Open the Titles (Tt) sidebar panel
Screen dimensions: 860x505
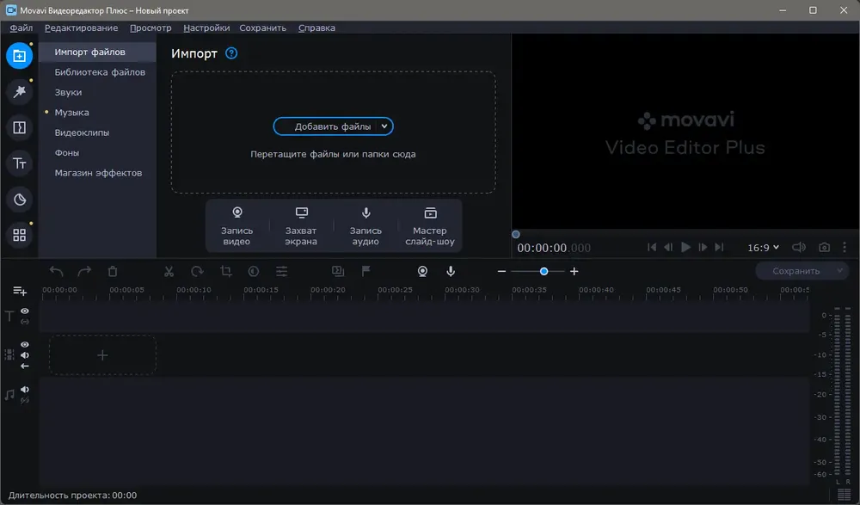click(x=19, y=163)
